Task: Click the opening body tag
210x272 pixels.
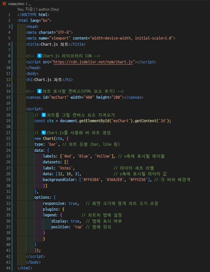Action: click(x=32, y=74)
